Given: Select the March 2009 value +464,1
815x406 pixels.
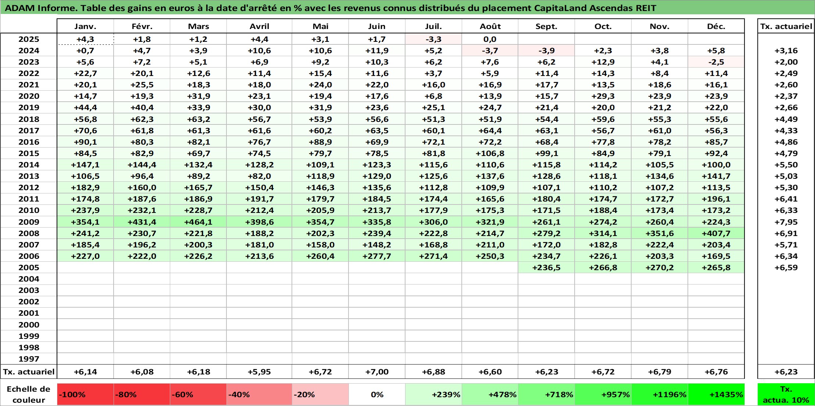Looking at the screenshot, I should pos(199,222).
